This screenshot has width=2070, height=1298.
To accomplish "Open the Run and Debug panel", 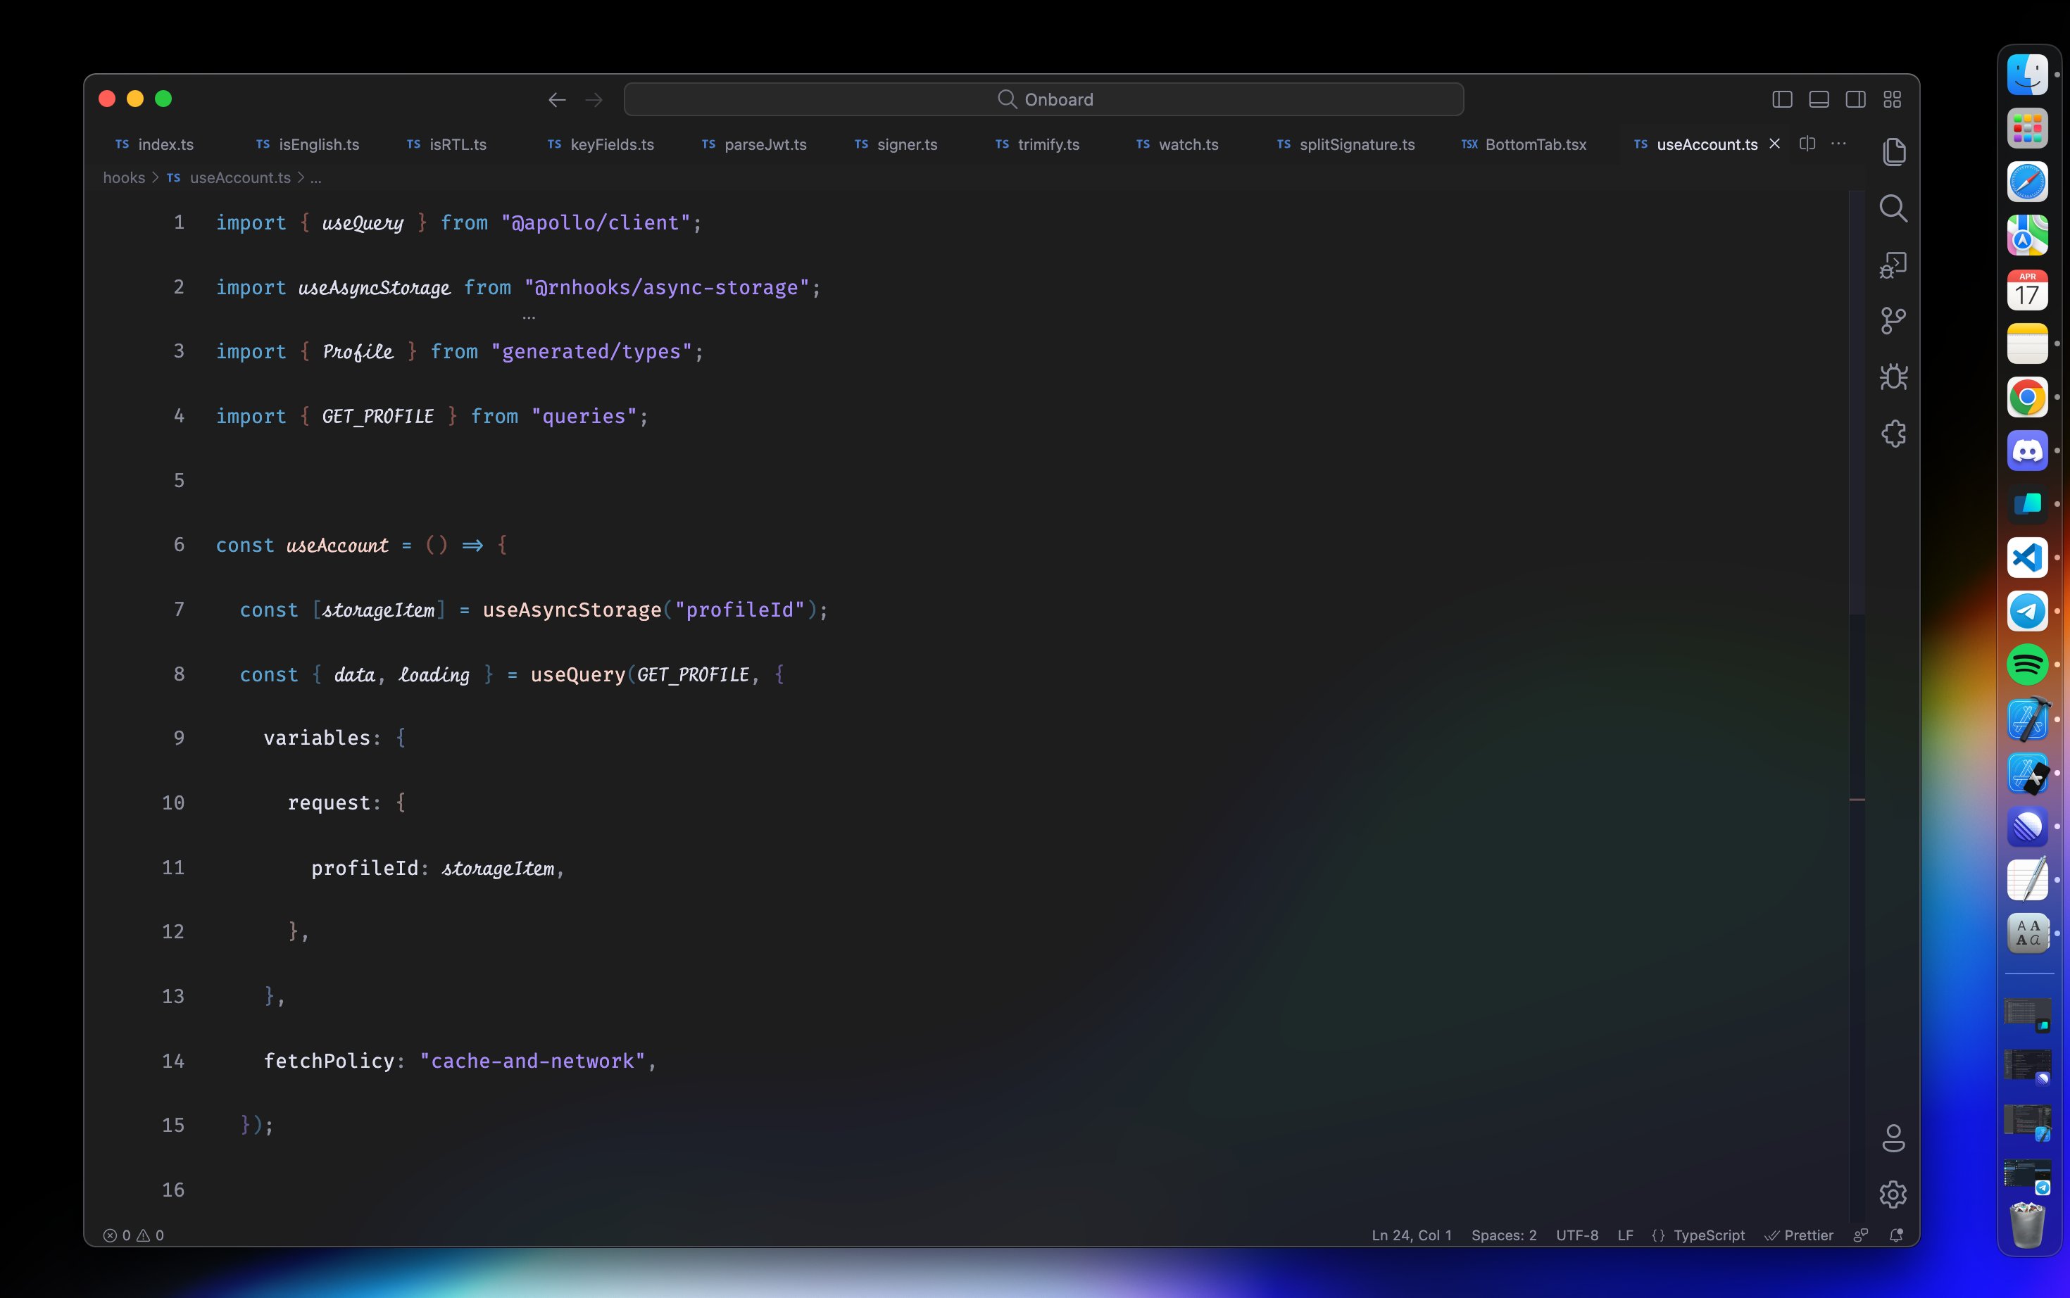I will tap(1893, 377).
